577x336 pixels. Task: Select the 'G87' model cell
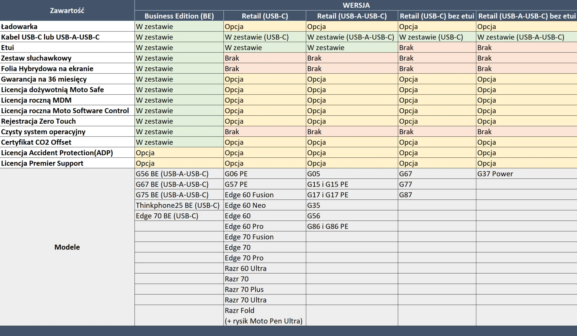[437, 195]
